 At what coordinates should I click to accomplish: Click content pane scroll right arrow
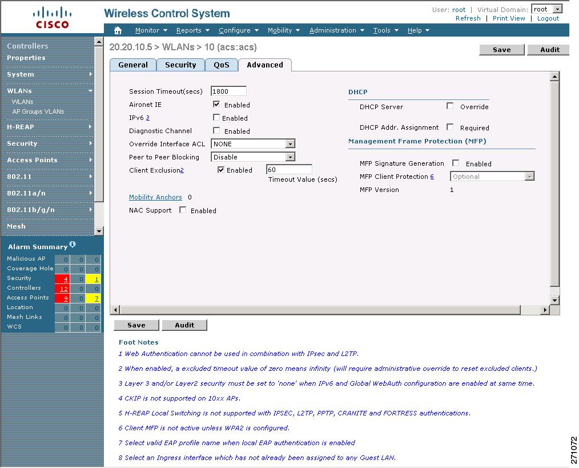545,310
